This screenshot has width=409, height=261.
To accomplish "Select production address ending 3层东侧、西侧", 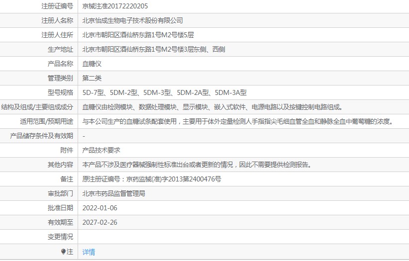I will (154, 49).
